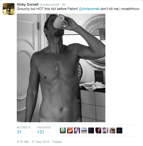Click the @vickycornell handle
143x146 pixels.
point(49,5)
